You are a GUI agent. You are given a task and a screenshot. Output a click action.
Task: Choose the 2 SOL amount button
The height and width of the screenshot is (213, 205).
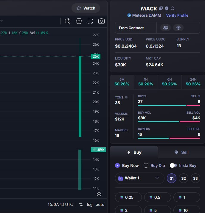128,210
